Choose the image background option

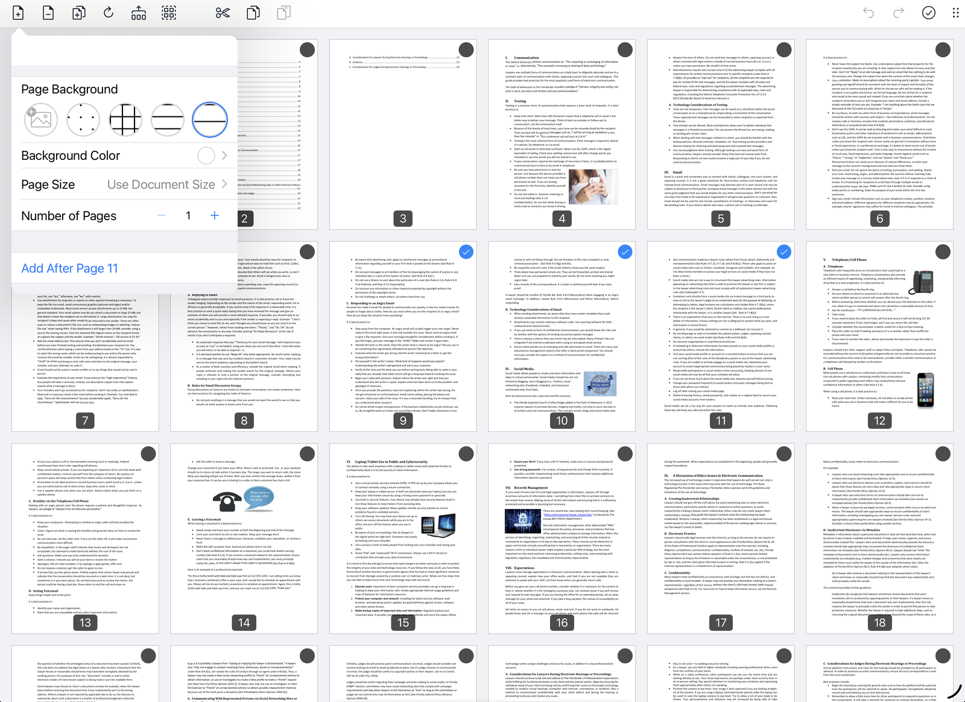click(41, 119)
